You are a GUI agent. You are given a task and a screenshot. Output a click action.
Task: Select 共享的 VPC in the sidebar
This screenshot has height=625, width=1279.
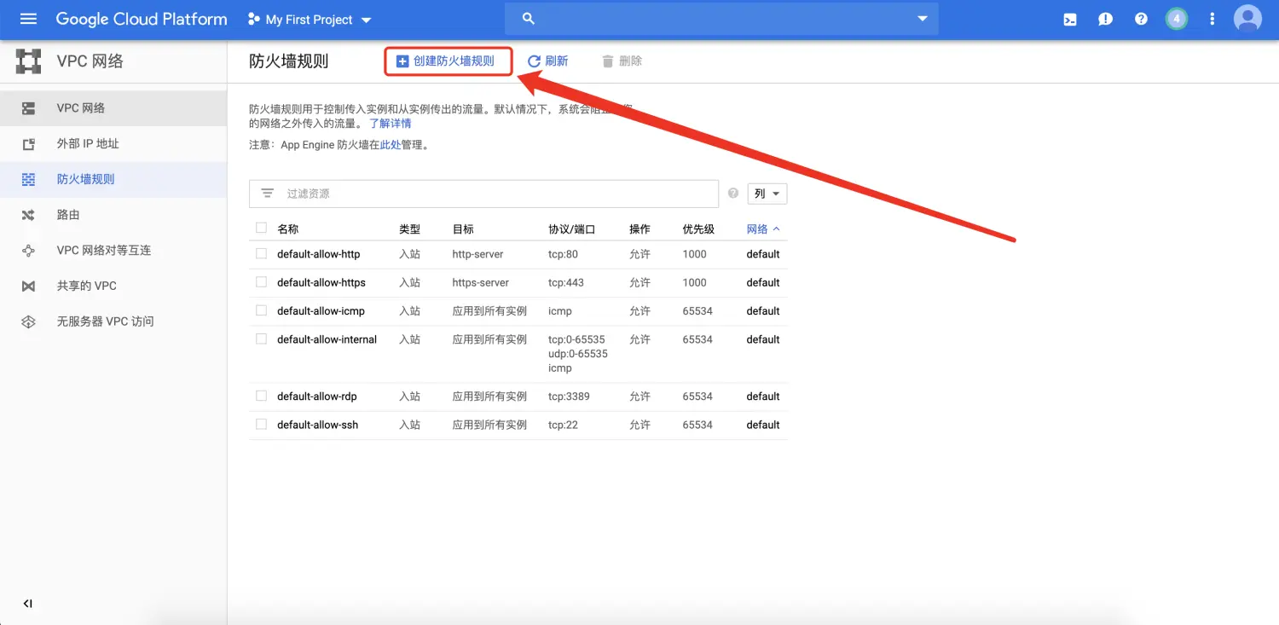tap(113, 286)
